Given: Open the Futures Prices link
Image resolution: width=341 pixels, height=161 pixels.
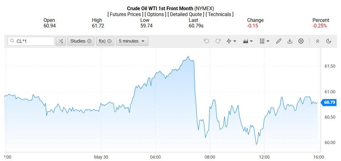Looking at the screenshot, I should [x=126, y=14].
